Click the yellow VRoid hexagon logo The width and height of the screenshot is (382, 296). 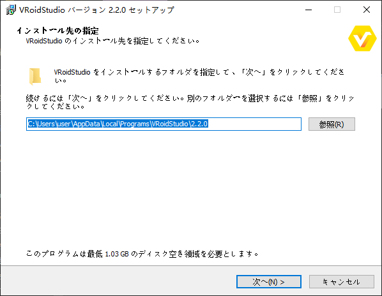(x=362, y=38)
